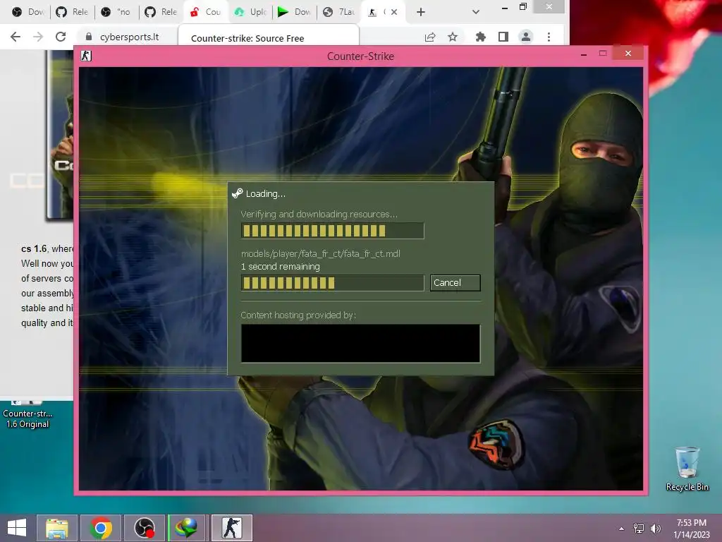Bookmark this page with star icon

pos(453,37)
